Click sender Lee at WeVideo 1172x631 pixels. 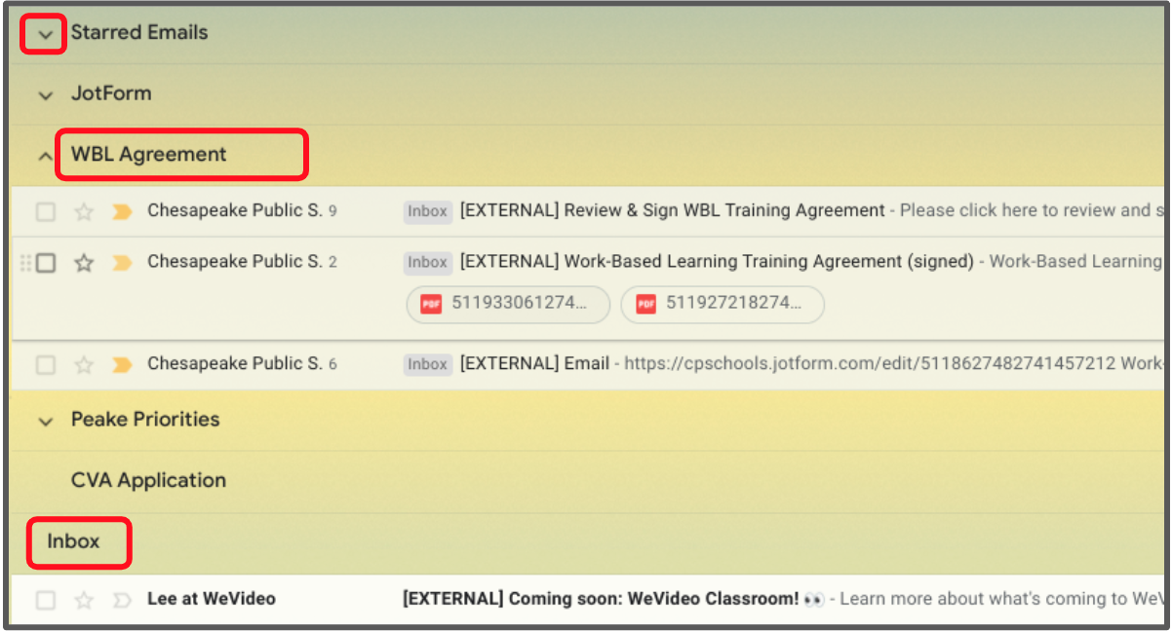212,598
